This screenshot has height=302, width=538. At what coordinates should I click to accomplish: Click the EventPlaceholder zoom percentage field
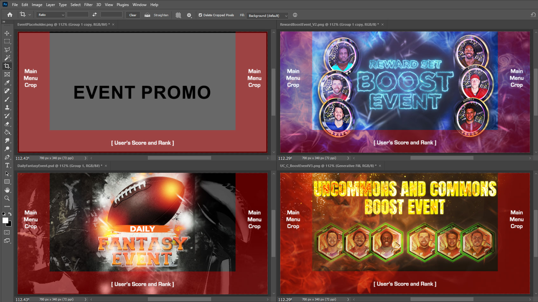pyautogui.click(x=22, y=158)
